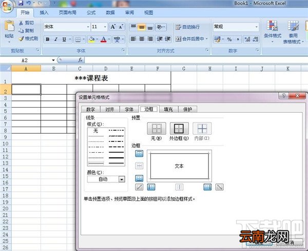Image resolution: width=308 pixels, height=251 pixels.
Task: Toggle diagonal down border button
Action: click(219, 187)
